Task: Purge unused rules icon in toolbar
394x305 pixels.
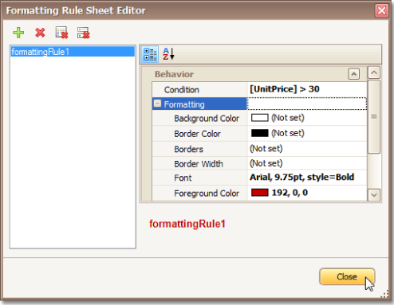Action: (x=84, y=33)
